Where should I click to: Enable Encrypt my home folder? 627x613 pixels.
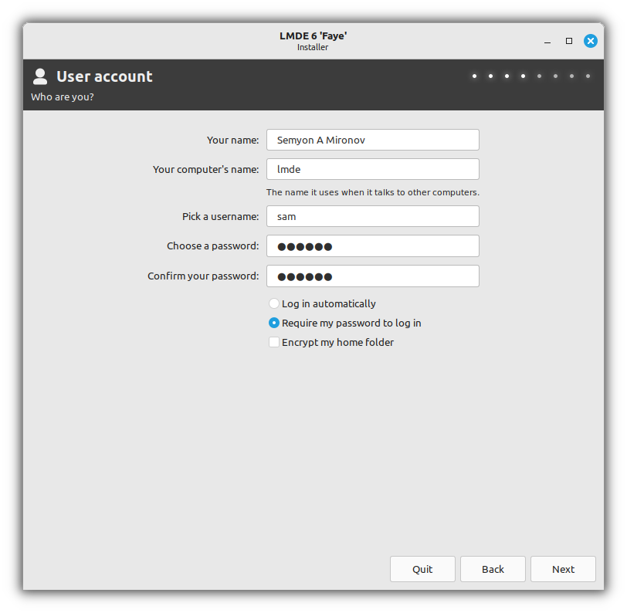click(x=274, y=342)
